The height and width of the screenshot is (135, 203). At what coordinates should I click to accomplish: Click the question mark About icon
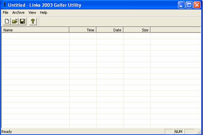pyautogui.click(x=33, y=21)
